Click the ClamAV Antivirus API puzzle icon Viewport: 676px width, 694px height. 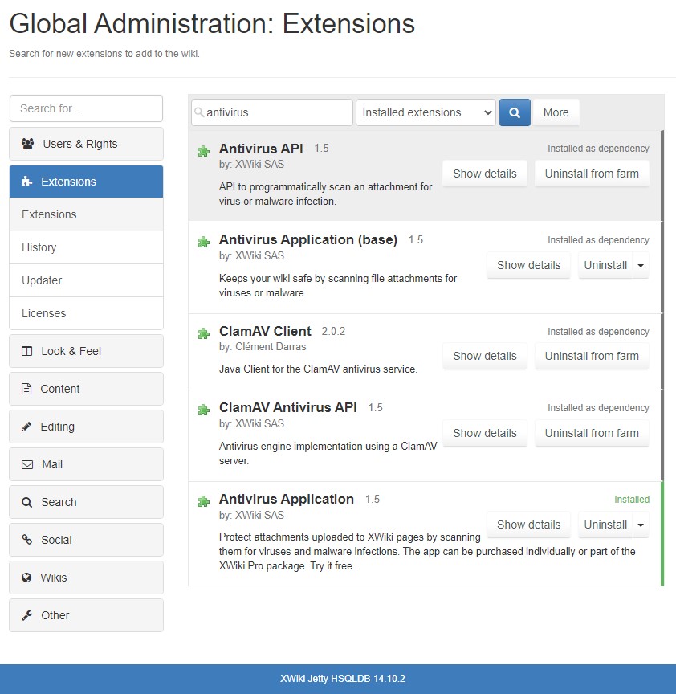click(x=203, y=410)
